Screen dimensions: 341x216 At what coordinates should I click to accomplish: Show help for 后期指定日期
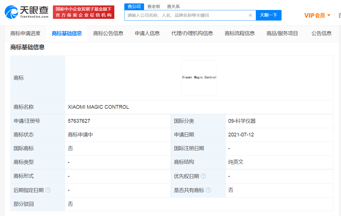[48, 190]
